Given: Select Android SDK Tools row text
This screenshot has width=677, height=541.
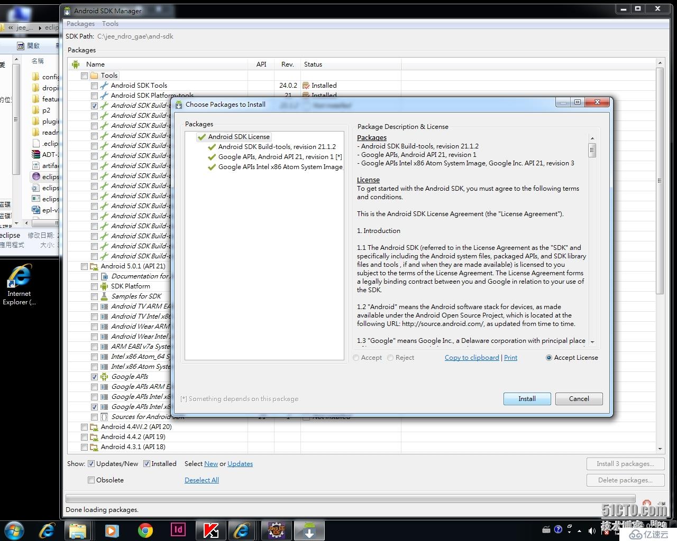Looking at the screenshot, I should pyautogui.click(x=139, y=86).
